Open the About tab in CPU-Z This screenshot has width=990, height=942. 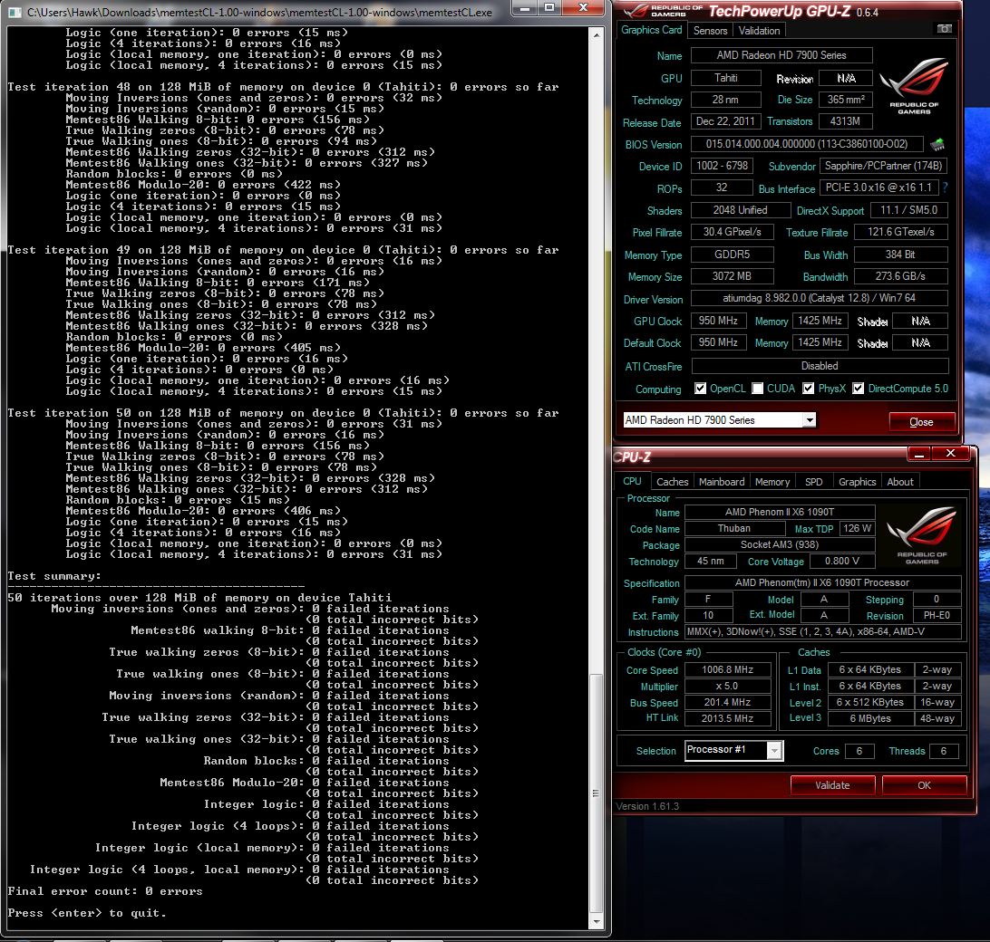(x=899, y=481)
